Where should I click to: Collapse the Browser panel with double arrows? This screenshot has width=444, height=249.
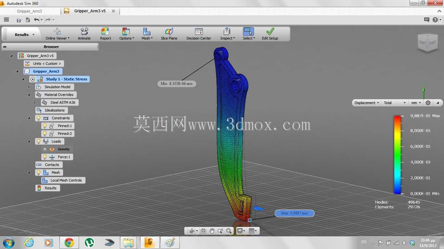coord(5,47)
